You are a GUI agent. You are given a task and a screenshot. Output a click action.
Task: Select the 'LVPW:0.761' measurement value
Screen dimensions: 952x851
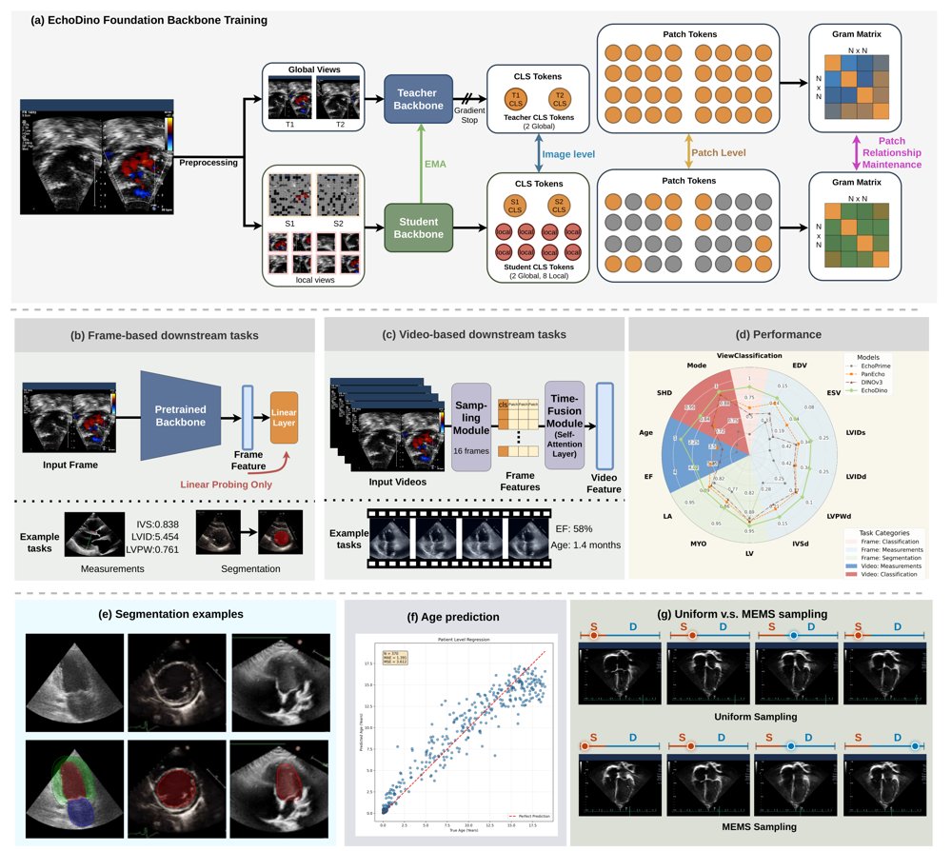click(x=152, y=549)
